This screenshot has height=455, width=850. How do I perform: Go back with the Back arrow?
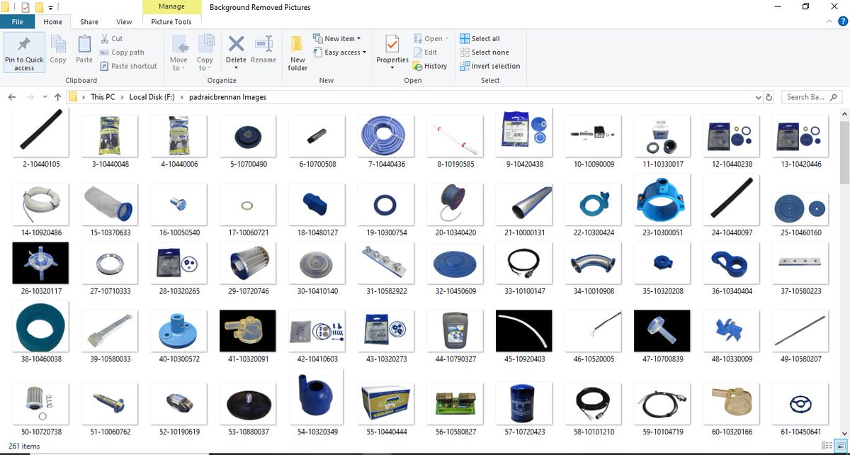click(x=12, y=97)
